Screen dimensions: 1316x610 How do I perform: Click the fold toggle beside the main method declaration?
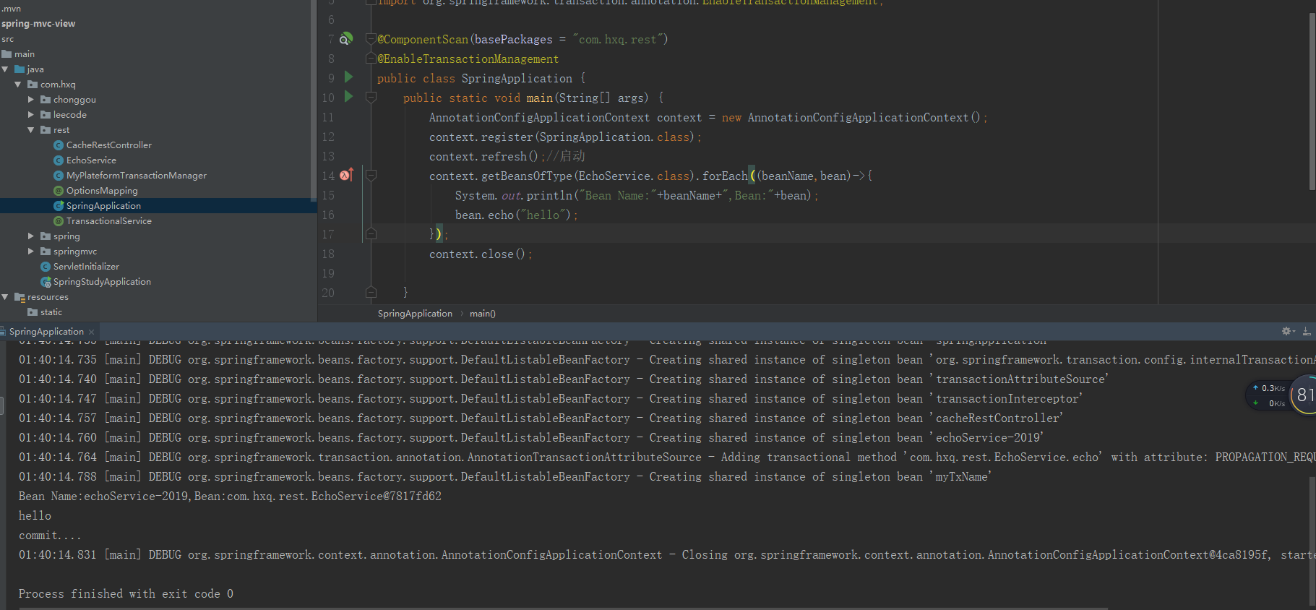pos(371,98)
